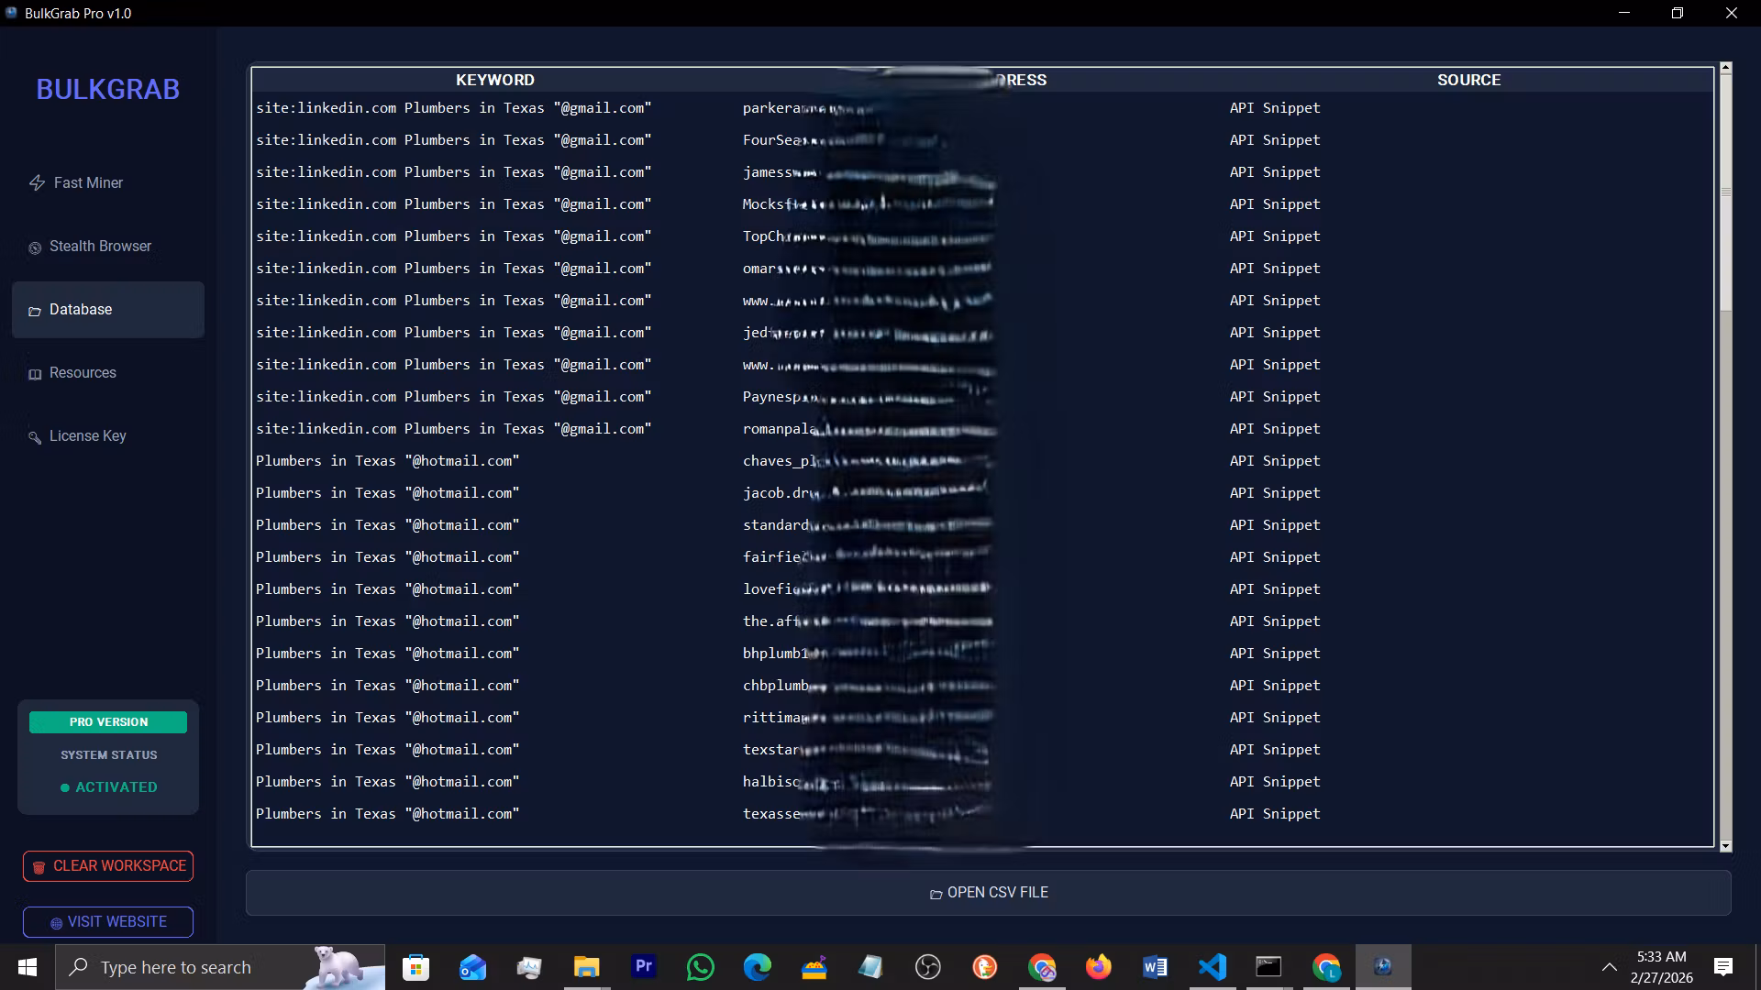Viewport: 1761px width, 990px height.
Task: Click the Visit Website button
Action: point(108,922)
